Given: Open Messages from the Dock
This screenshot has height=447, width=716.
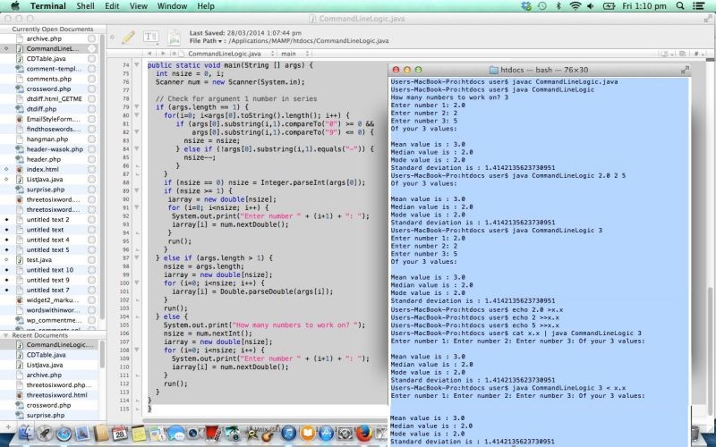Looking at the screenshot, I should pos(175,433).
